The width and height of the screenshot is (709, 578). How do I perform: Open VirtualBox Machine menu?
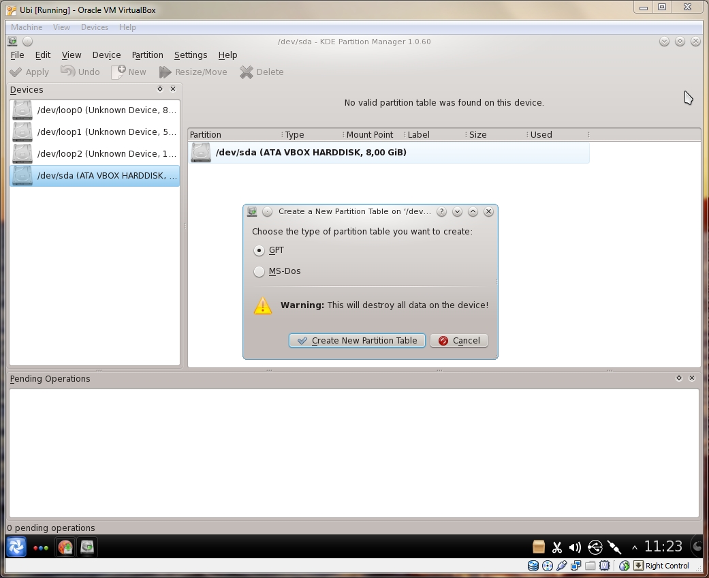27,27
